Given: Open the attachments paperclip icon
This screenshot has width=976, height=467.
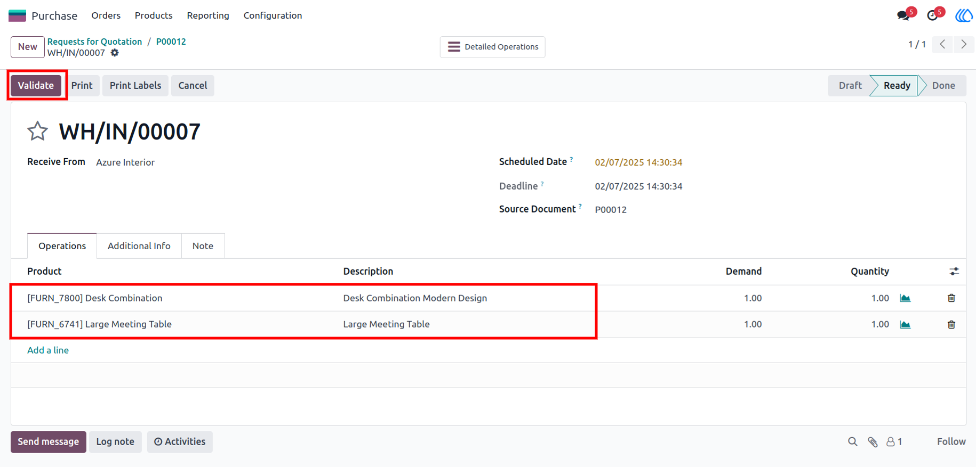Looking at the screenshot, I should tap(873, 441).
